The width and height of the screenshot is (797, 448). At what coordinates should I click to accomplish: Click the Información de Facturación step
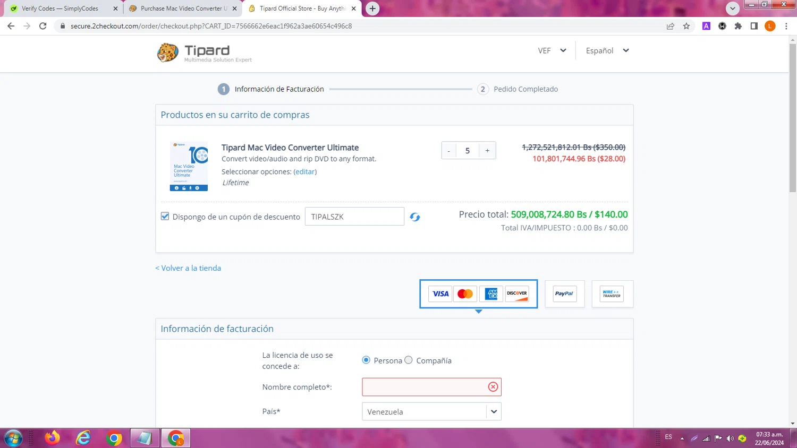click(270, 89)
